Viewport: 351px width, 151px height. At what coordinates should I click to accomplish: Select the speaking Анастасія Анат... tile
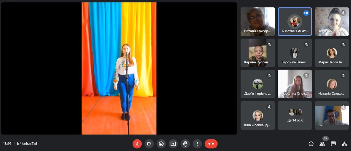(x=295, y=22)
